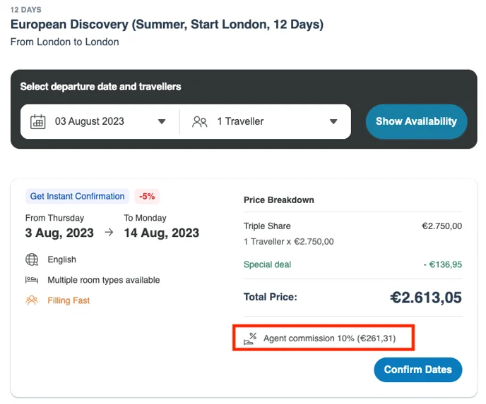
Task: Click the Special deal line
Action: (x=352, y=264)
